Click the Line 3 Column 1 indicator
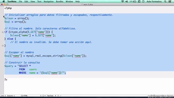The width and height of the screenshot is (174, 98). point(8,96)
